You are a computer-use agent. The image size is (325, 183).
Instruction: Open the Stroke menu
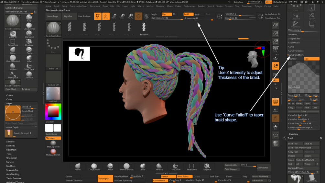pyautogui.click(x=219, y=6)
